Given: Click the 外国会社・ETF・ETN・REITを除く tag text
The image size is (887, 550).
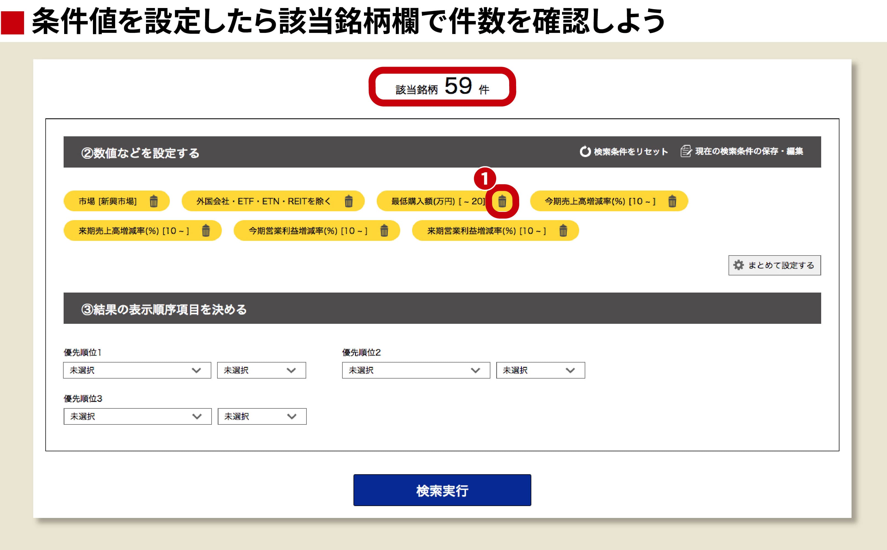Looking at the screenshot, I should [x=263, y=201].
